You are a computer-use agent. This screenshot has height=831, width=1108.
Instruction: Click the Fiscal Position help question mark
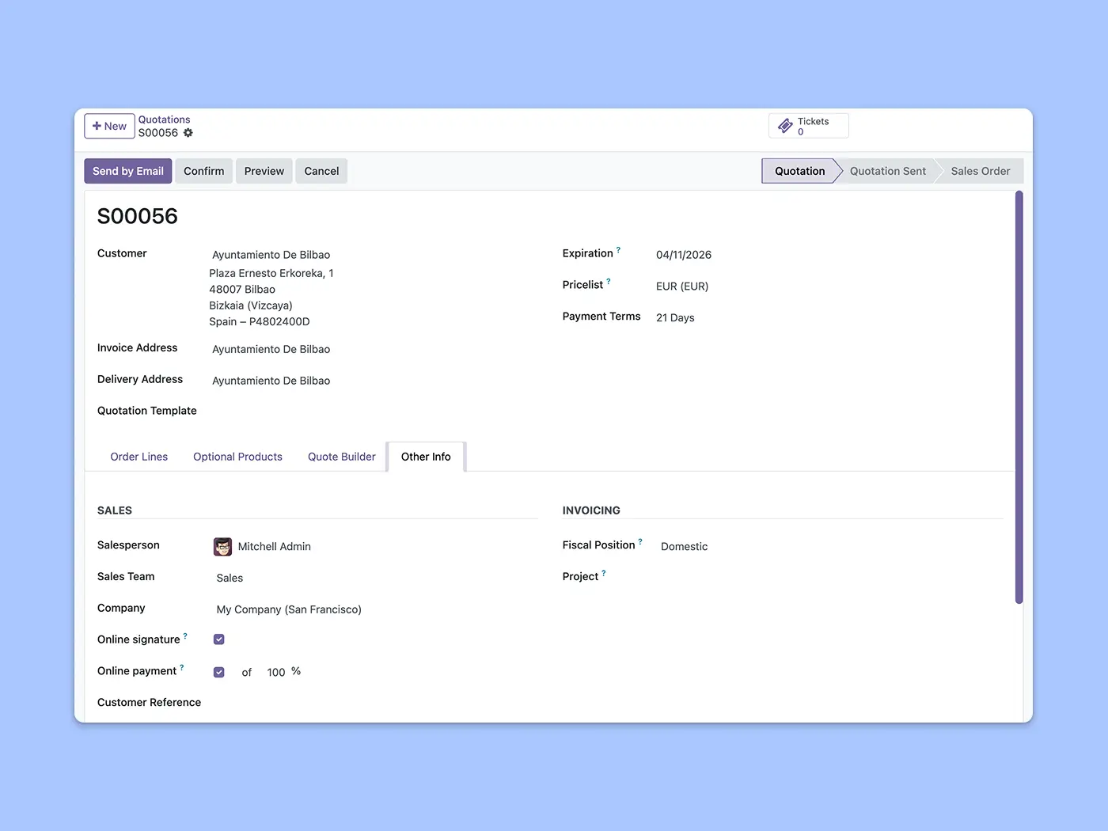(x=640, y=542)
